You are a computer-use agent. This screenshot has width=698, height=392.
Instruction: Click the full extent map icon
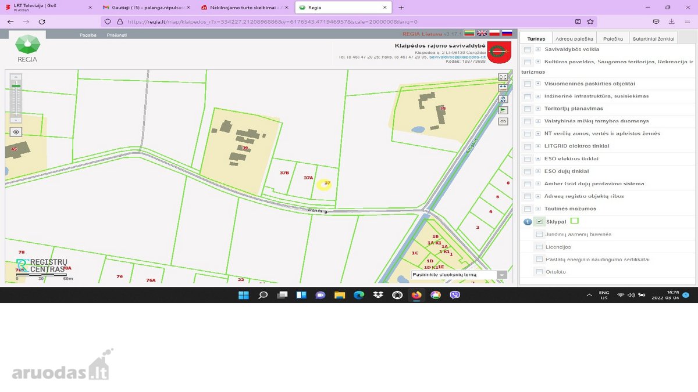click(x=503, y=77)
